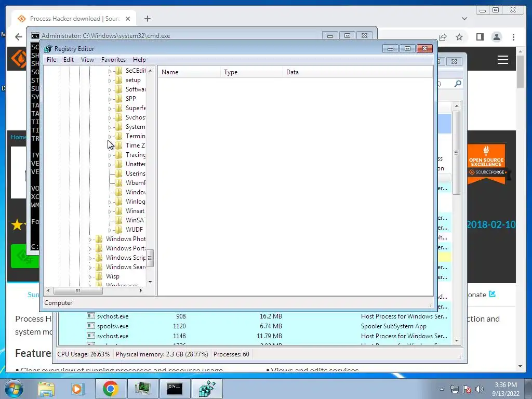Expand the Winlogon registry key
The image size is (532, 399).
pyautogui.click(x=110, y=202)
